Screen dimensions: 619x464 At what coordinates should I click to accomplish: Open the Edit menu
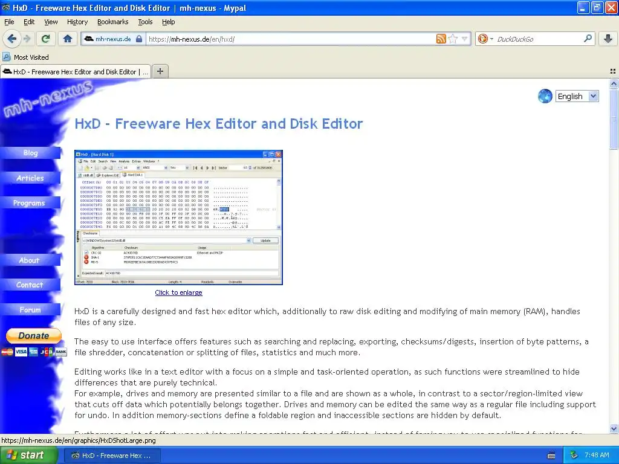(x=29, y=22)
